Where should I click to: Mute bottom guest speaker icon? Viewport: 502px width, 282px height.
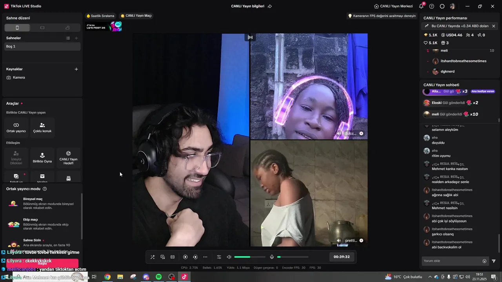[339, 240]
